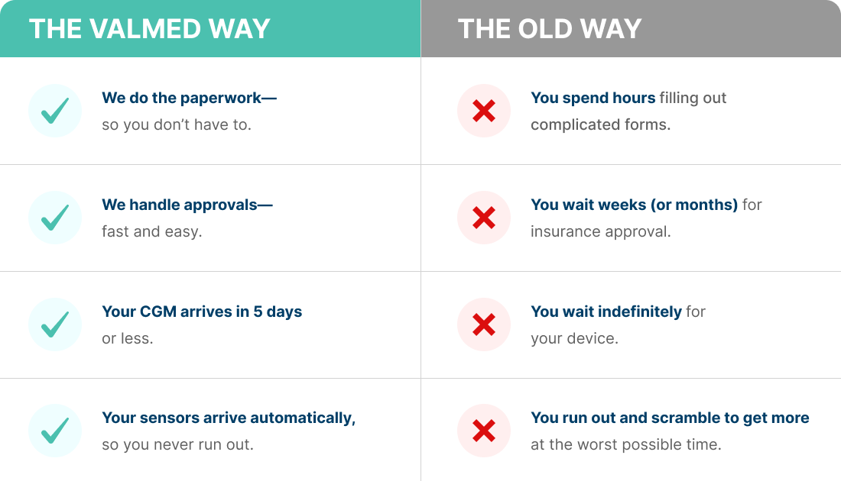Click red X next to 'You wait weeks (or months)'
Image resolution: width=841 pixels, height=481 pixels.
point(484,218)
